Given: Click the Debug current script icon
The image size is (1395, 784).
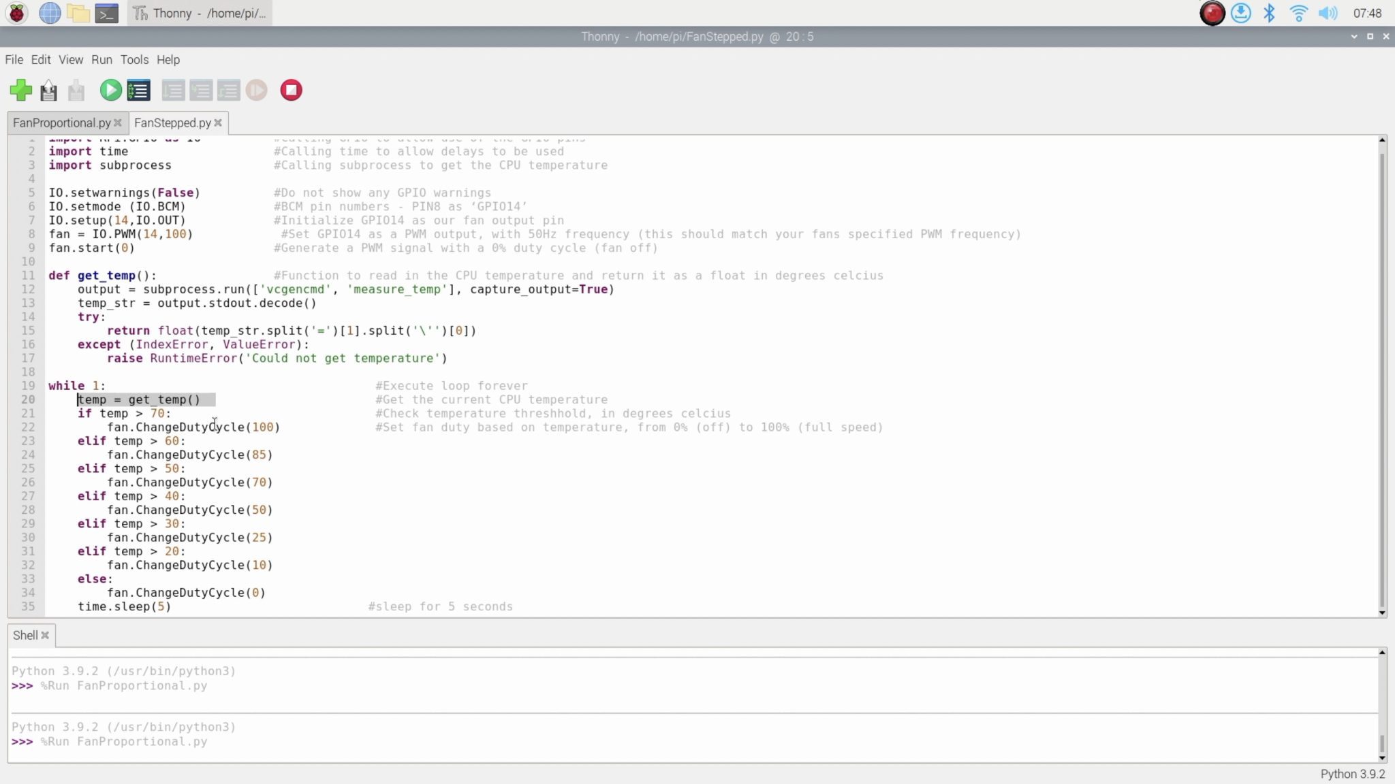Looking at the screenshot, I should [138, 90].
